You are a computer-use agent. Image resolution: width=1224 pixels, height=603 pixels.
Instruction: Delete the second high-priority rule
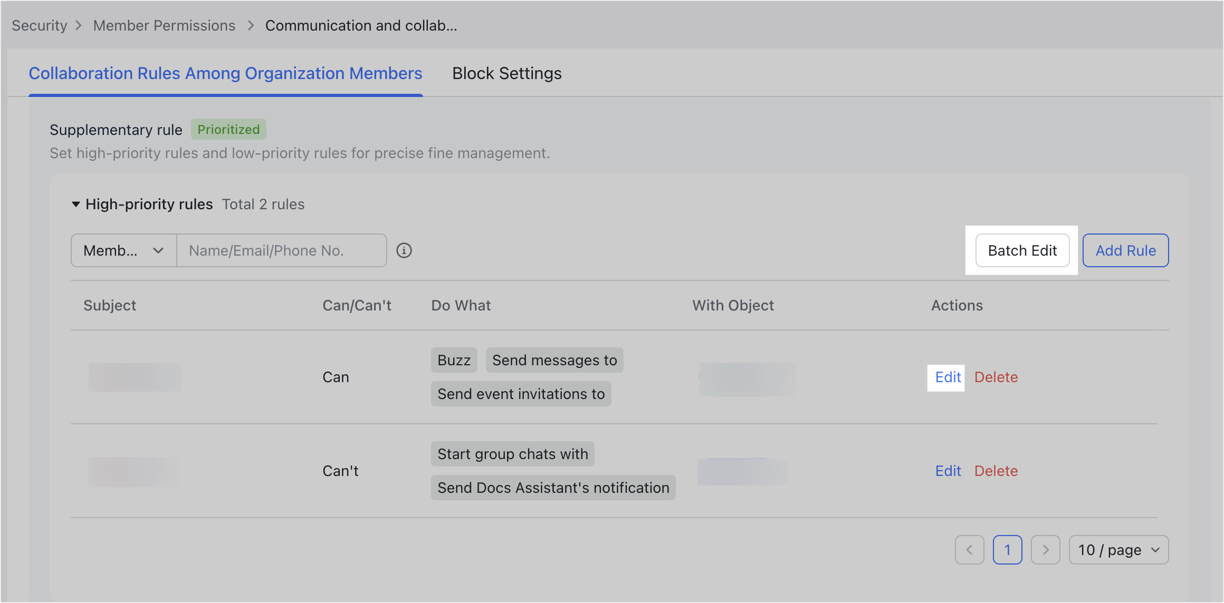click(x=996, y=471)
